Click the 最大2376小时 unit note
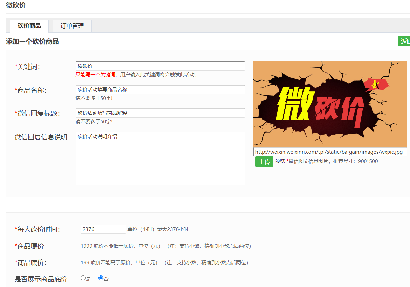410x287 pixels. click(x=173, y=229)
